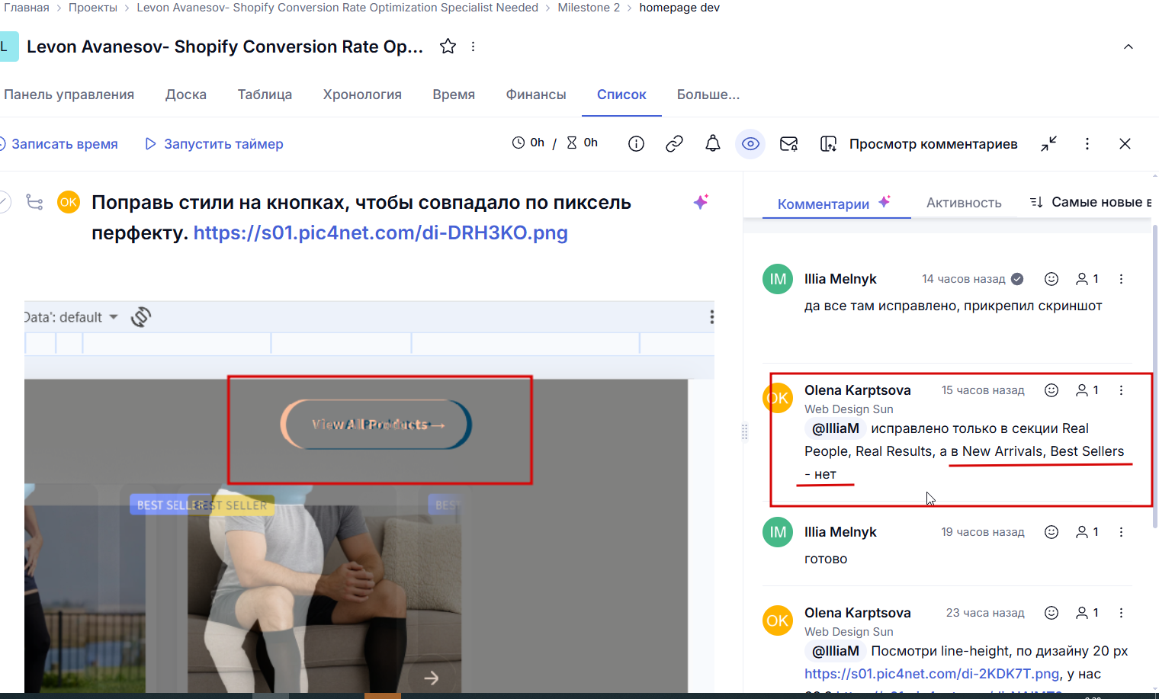Open the Время tab
This screenshot has height=699, width=1159.
click(x=454, y=95)
